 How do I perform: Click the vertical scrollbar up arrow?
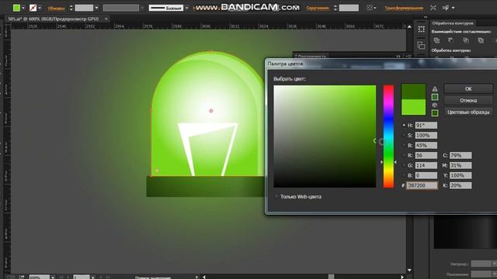click(409, 26)
